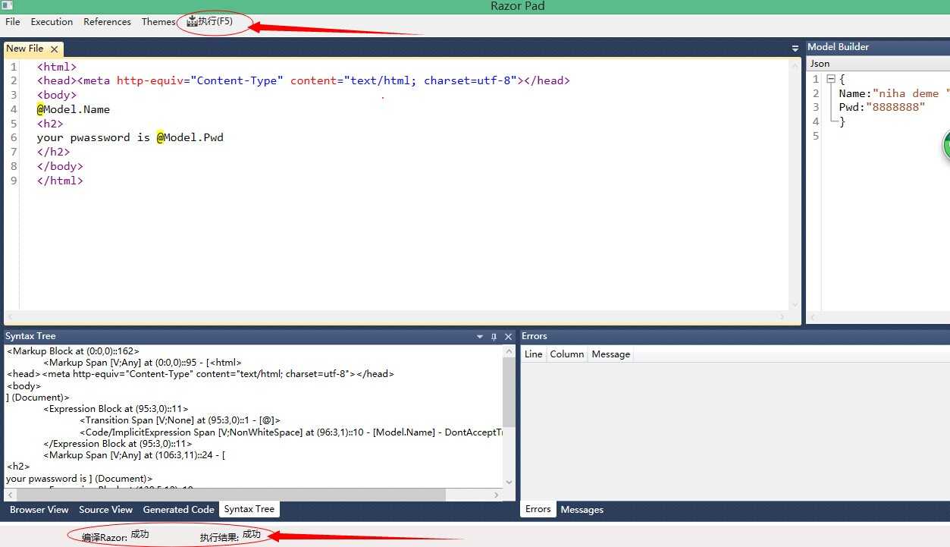Image resolution: width=950 pixels, height=547 pixels.
Task: Click line number 5 in editor gutter
Action: pos(14,124)
